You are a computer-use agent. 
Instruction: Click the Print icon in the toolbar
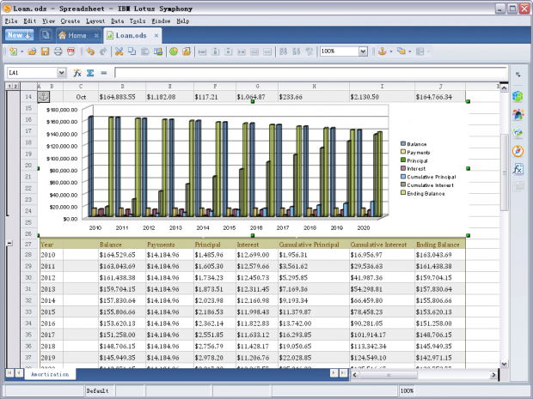point(58,51)
